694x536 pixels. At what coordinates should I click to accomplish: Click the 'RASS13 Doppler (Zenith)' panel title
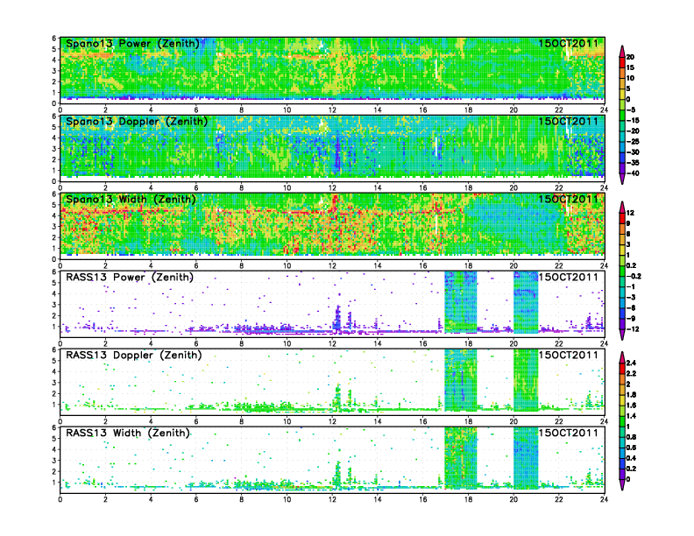134,355
